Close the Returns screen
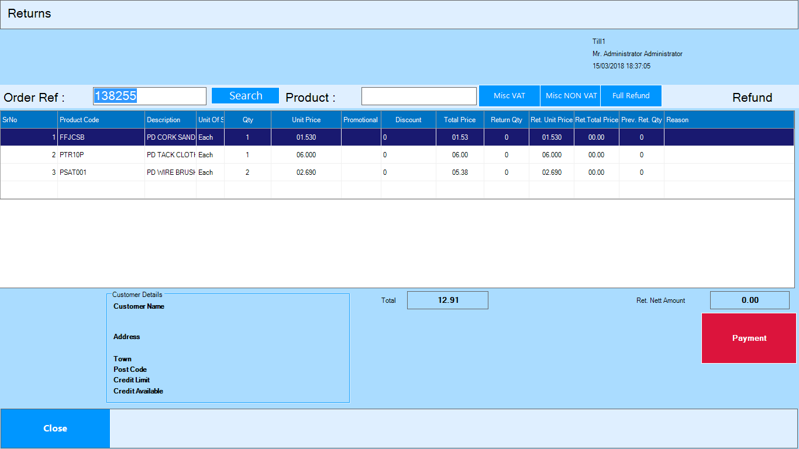 point(55,429)
